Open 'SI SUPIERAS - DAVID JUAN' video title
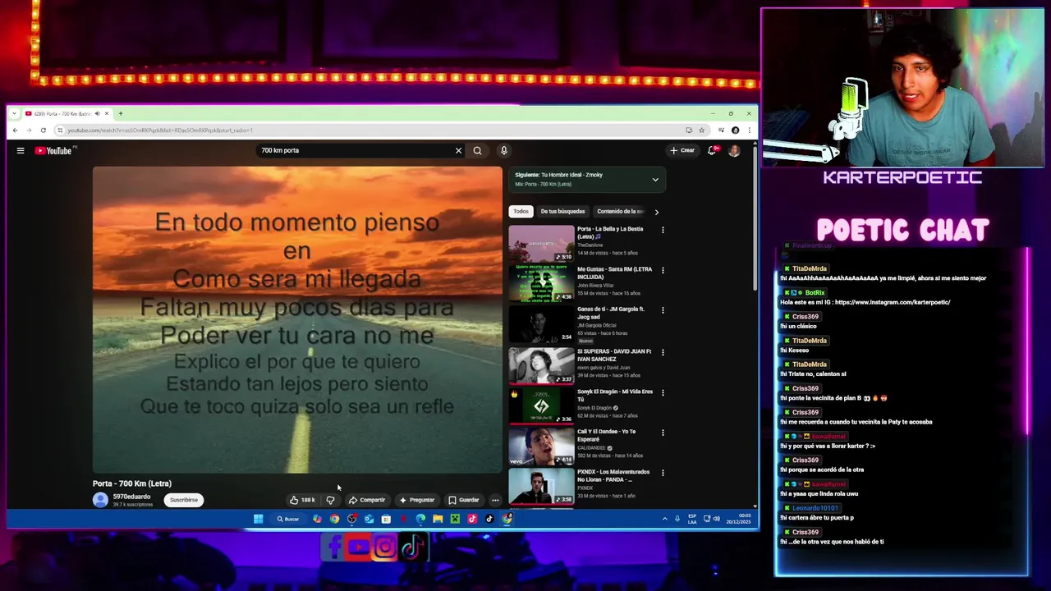Screen dimensions: 1051x591 614,355
